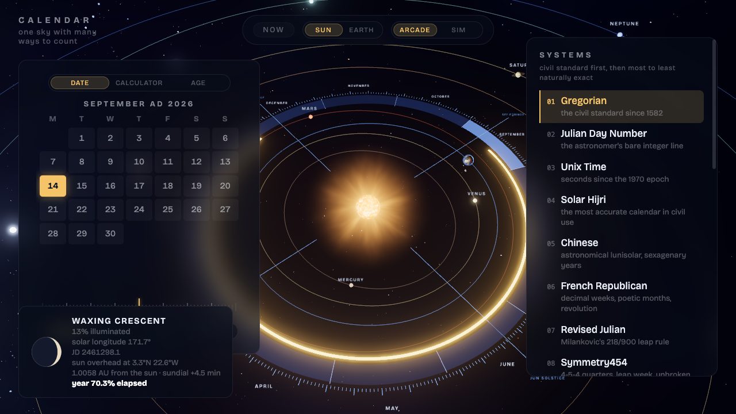Choose Solar Hijri calendar system
The image size is (736, 414).
point(622,210)
